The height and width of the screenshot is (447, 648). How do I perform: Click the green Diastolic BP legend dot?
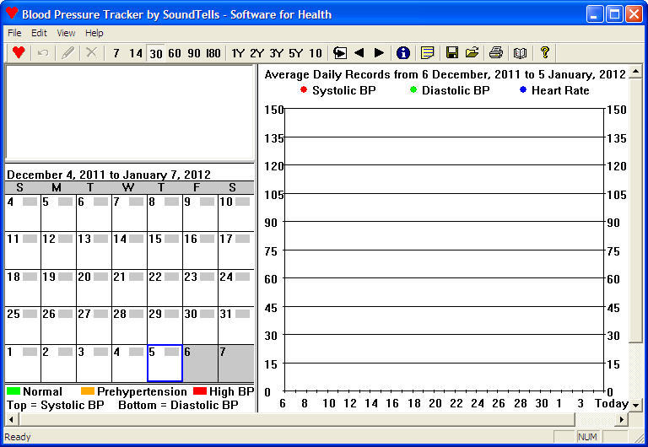(x=413, y=89)
